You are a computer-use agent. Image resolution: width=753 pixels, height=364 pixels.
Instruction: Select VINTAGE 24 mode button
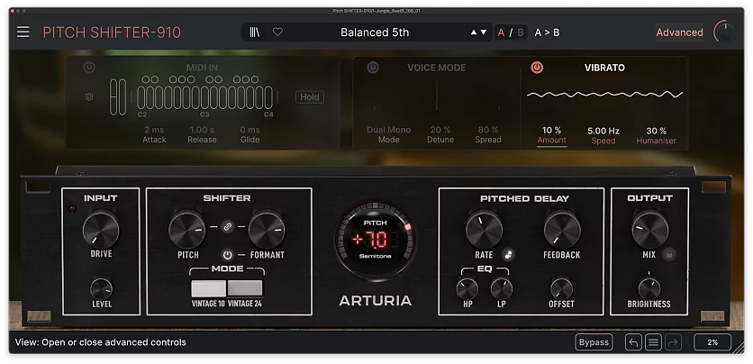(x=245, y=288)
